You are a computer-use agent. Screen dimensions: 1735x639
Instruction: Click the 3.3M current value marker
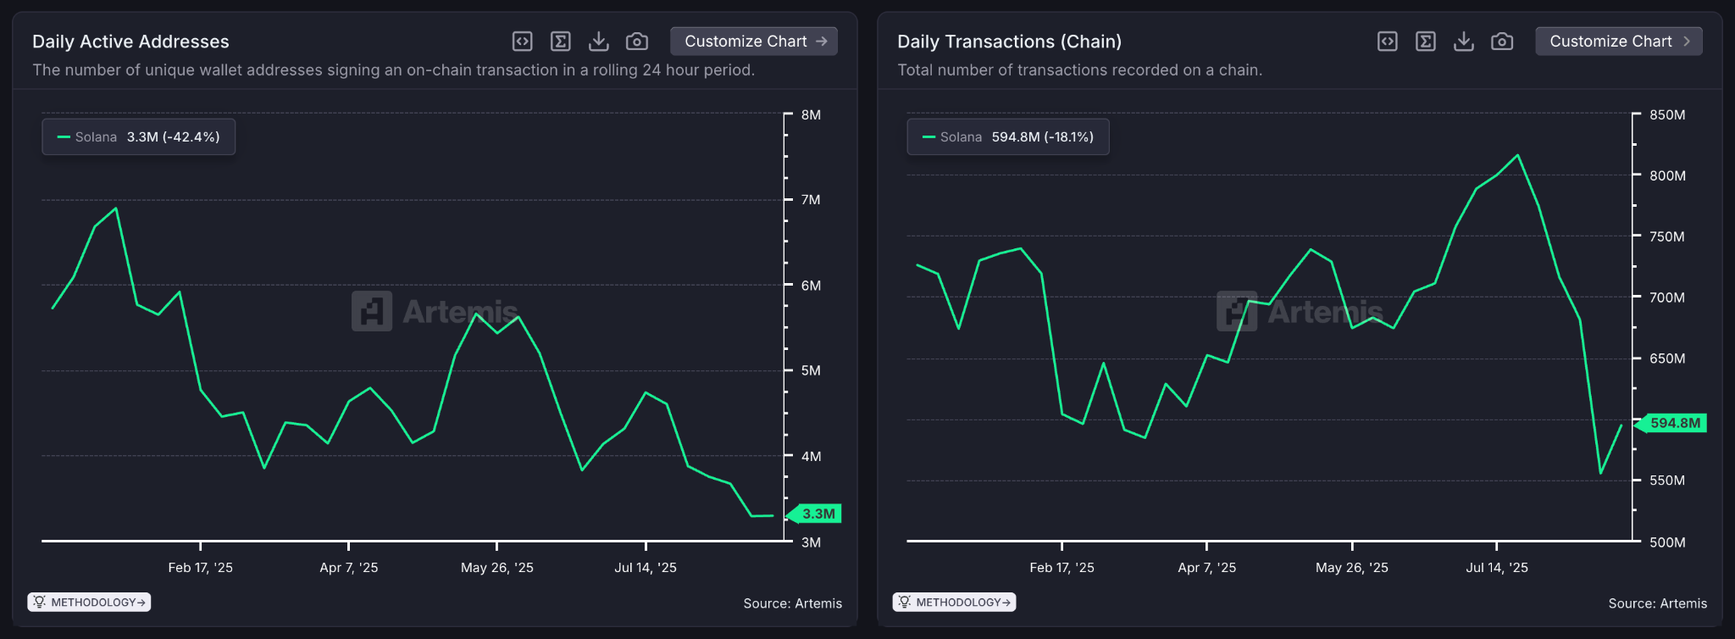pos(813,514)
